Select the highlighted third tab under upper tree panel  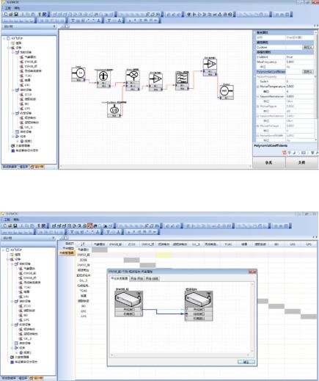(x=37, y=167)
